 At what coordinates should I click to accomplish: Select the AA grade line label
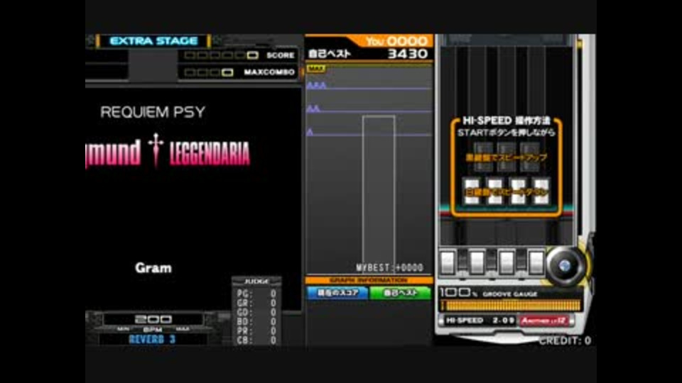(x=313, y=109)
